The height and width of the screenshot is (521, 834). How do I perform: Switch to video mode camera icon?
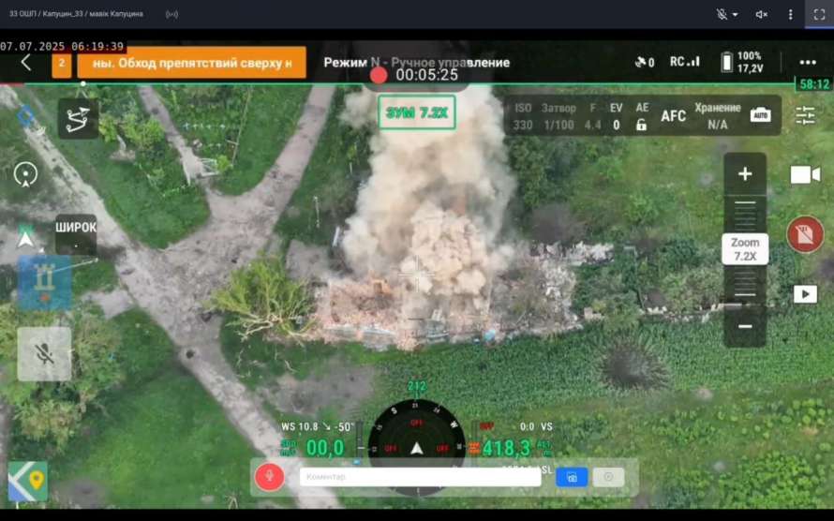point(805,175)
